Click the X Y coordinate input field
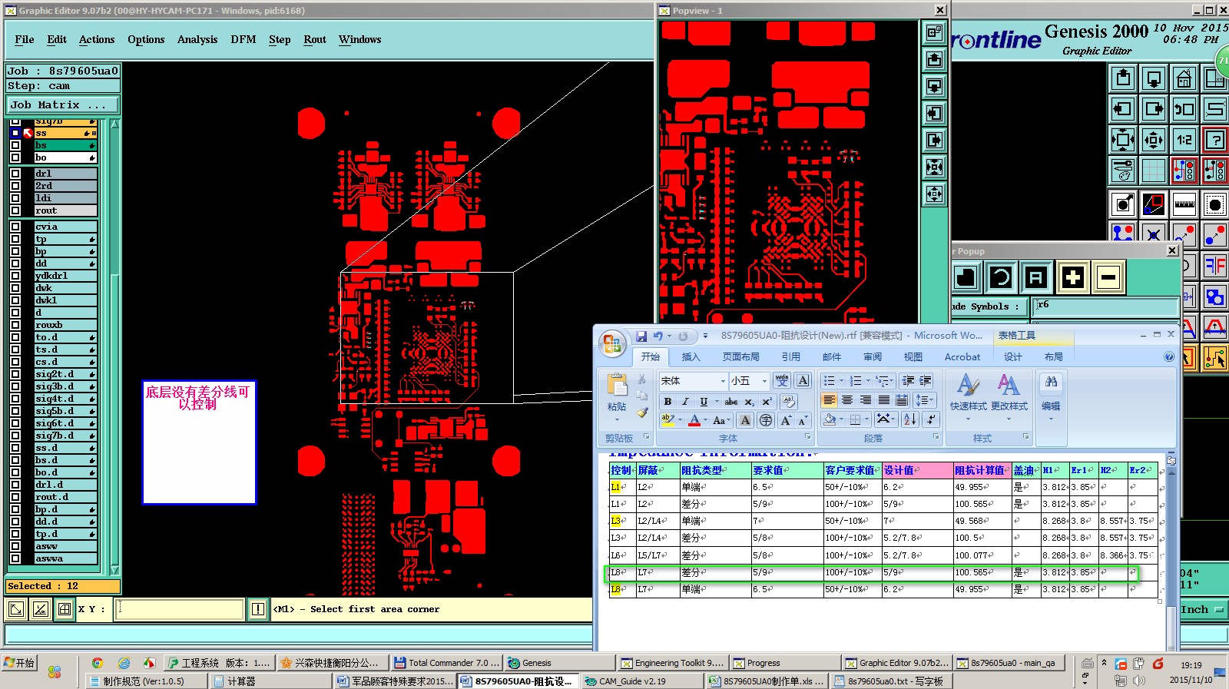Image resolution: width=1229 pixels, height=689 pixels. tap(180, 609)
